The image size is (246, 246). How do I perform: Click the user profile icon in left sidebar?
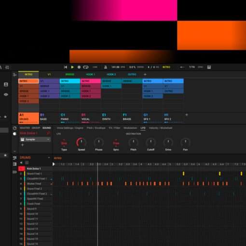[x=6, y=84]
